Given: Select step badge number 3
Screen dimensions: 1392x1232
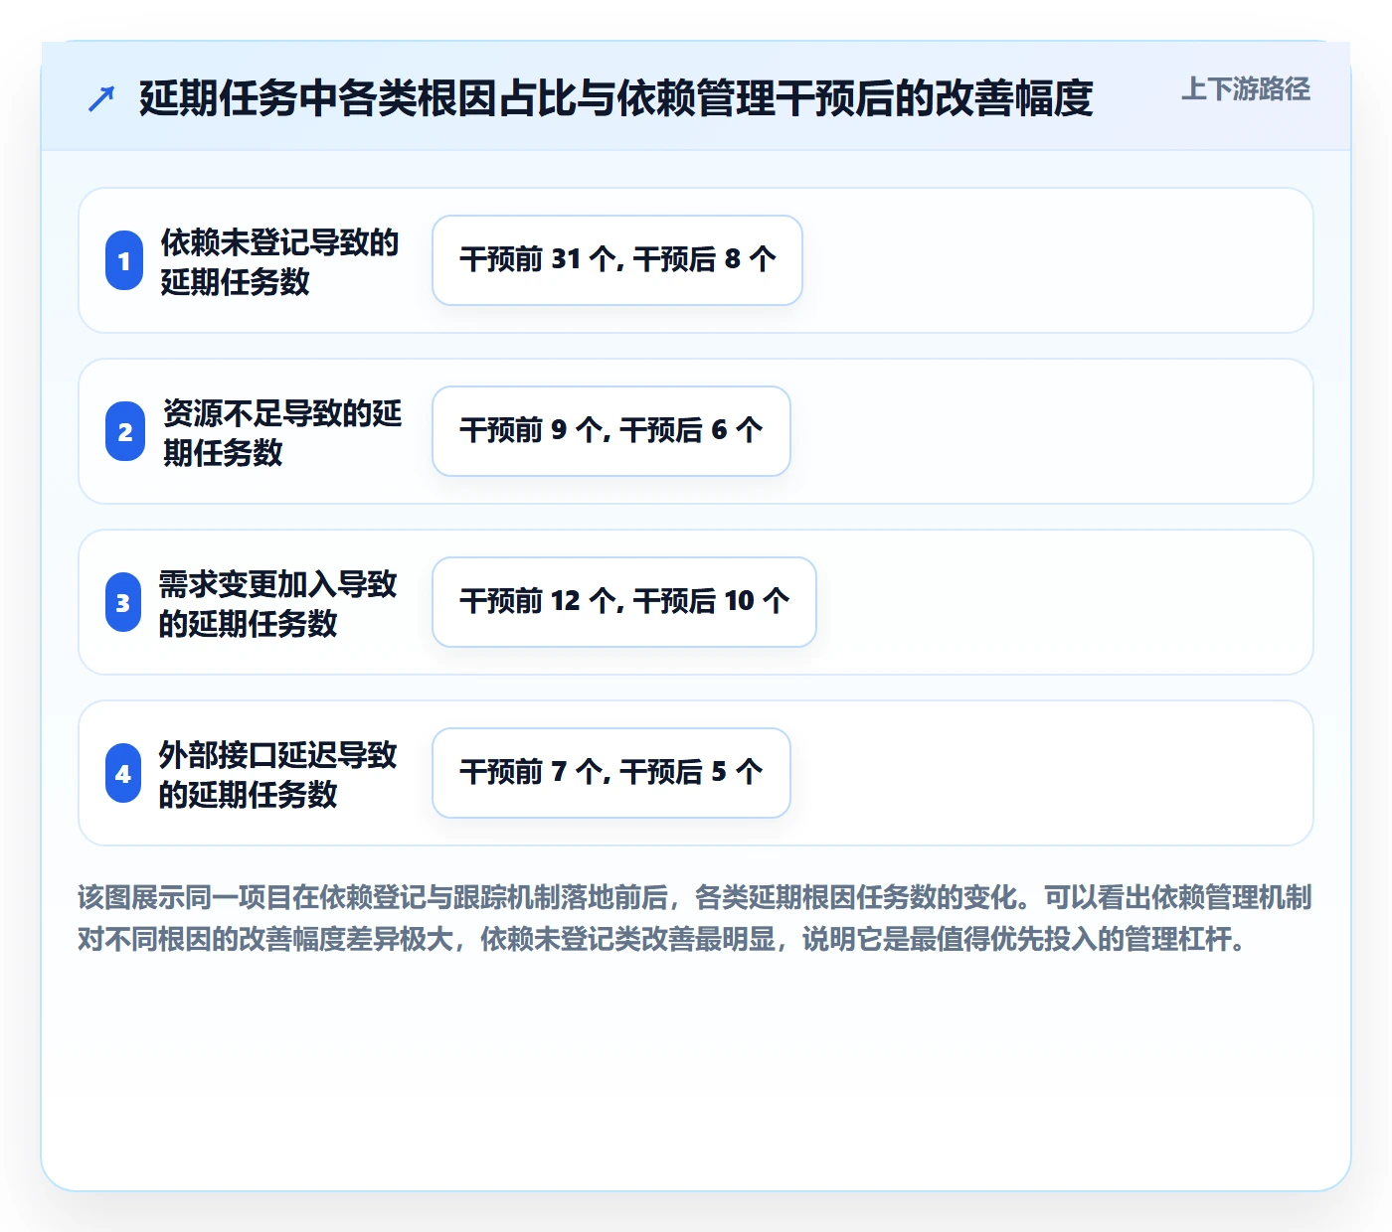Looking at the screenshot, I should coord(123,602).
